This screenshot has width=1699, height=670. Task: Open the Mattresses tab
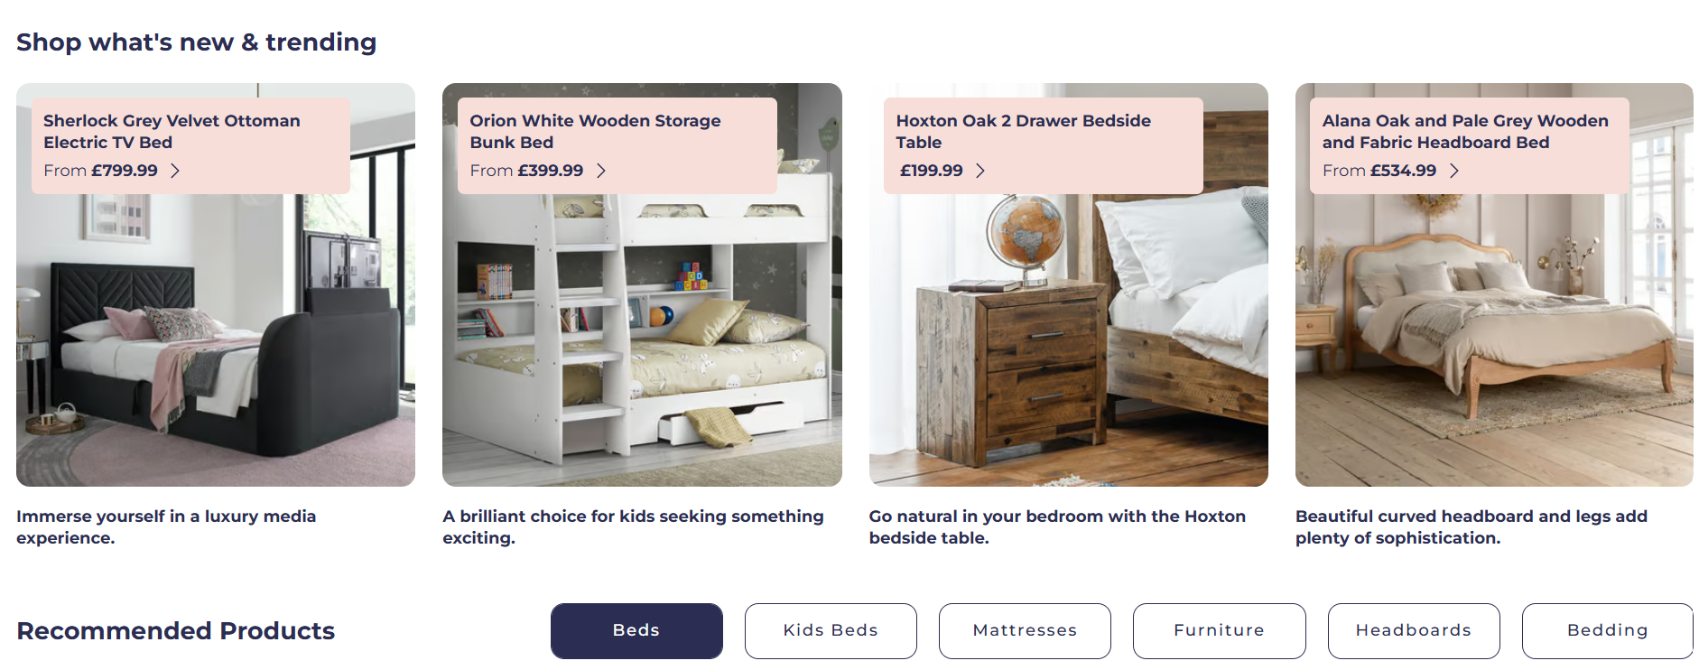(x=1025, y=630)
